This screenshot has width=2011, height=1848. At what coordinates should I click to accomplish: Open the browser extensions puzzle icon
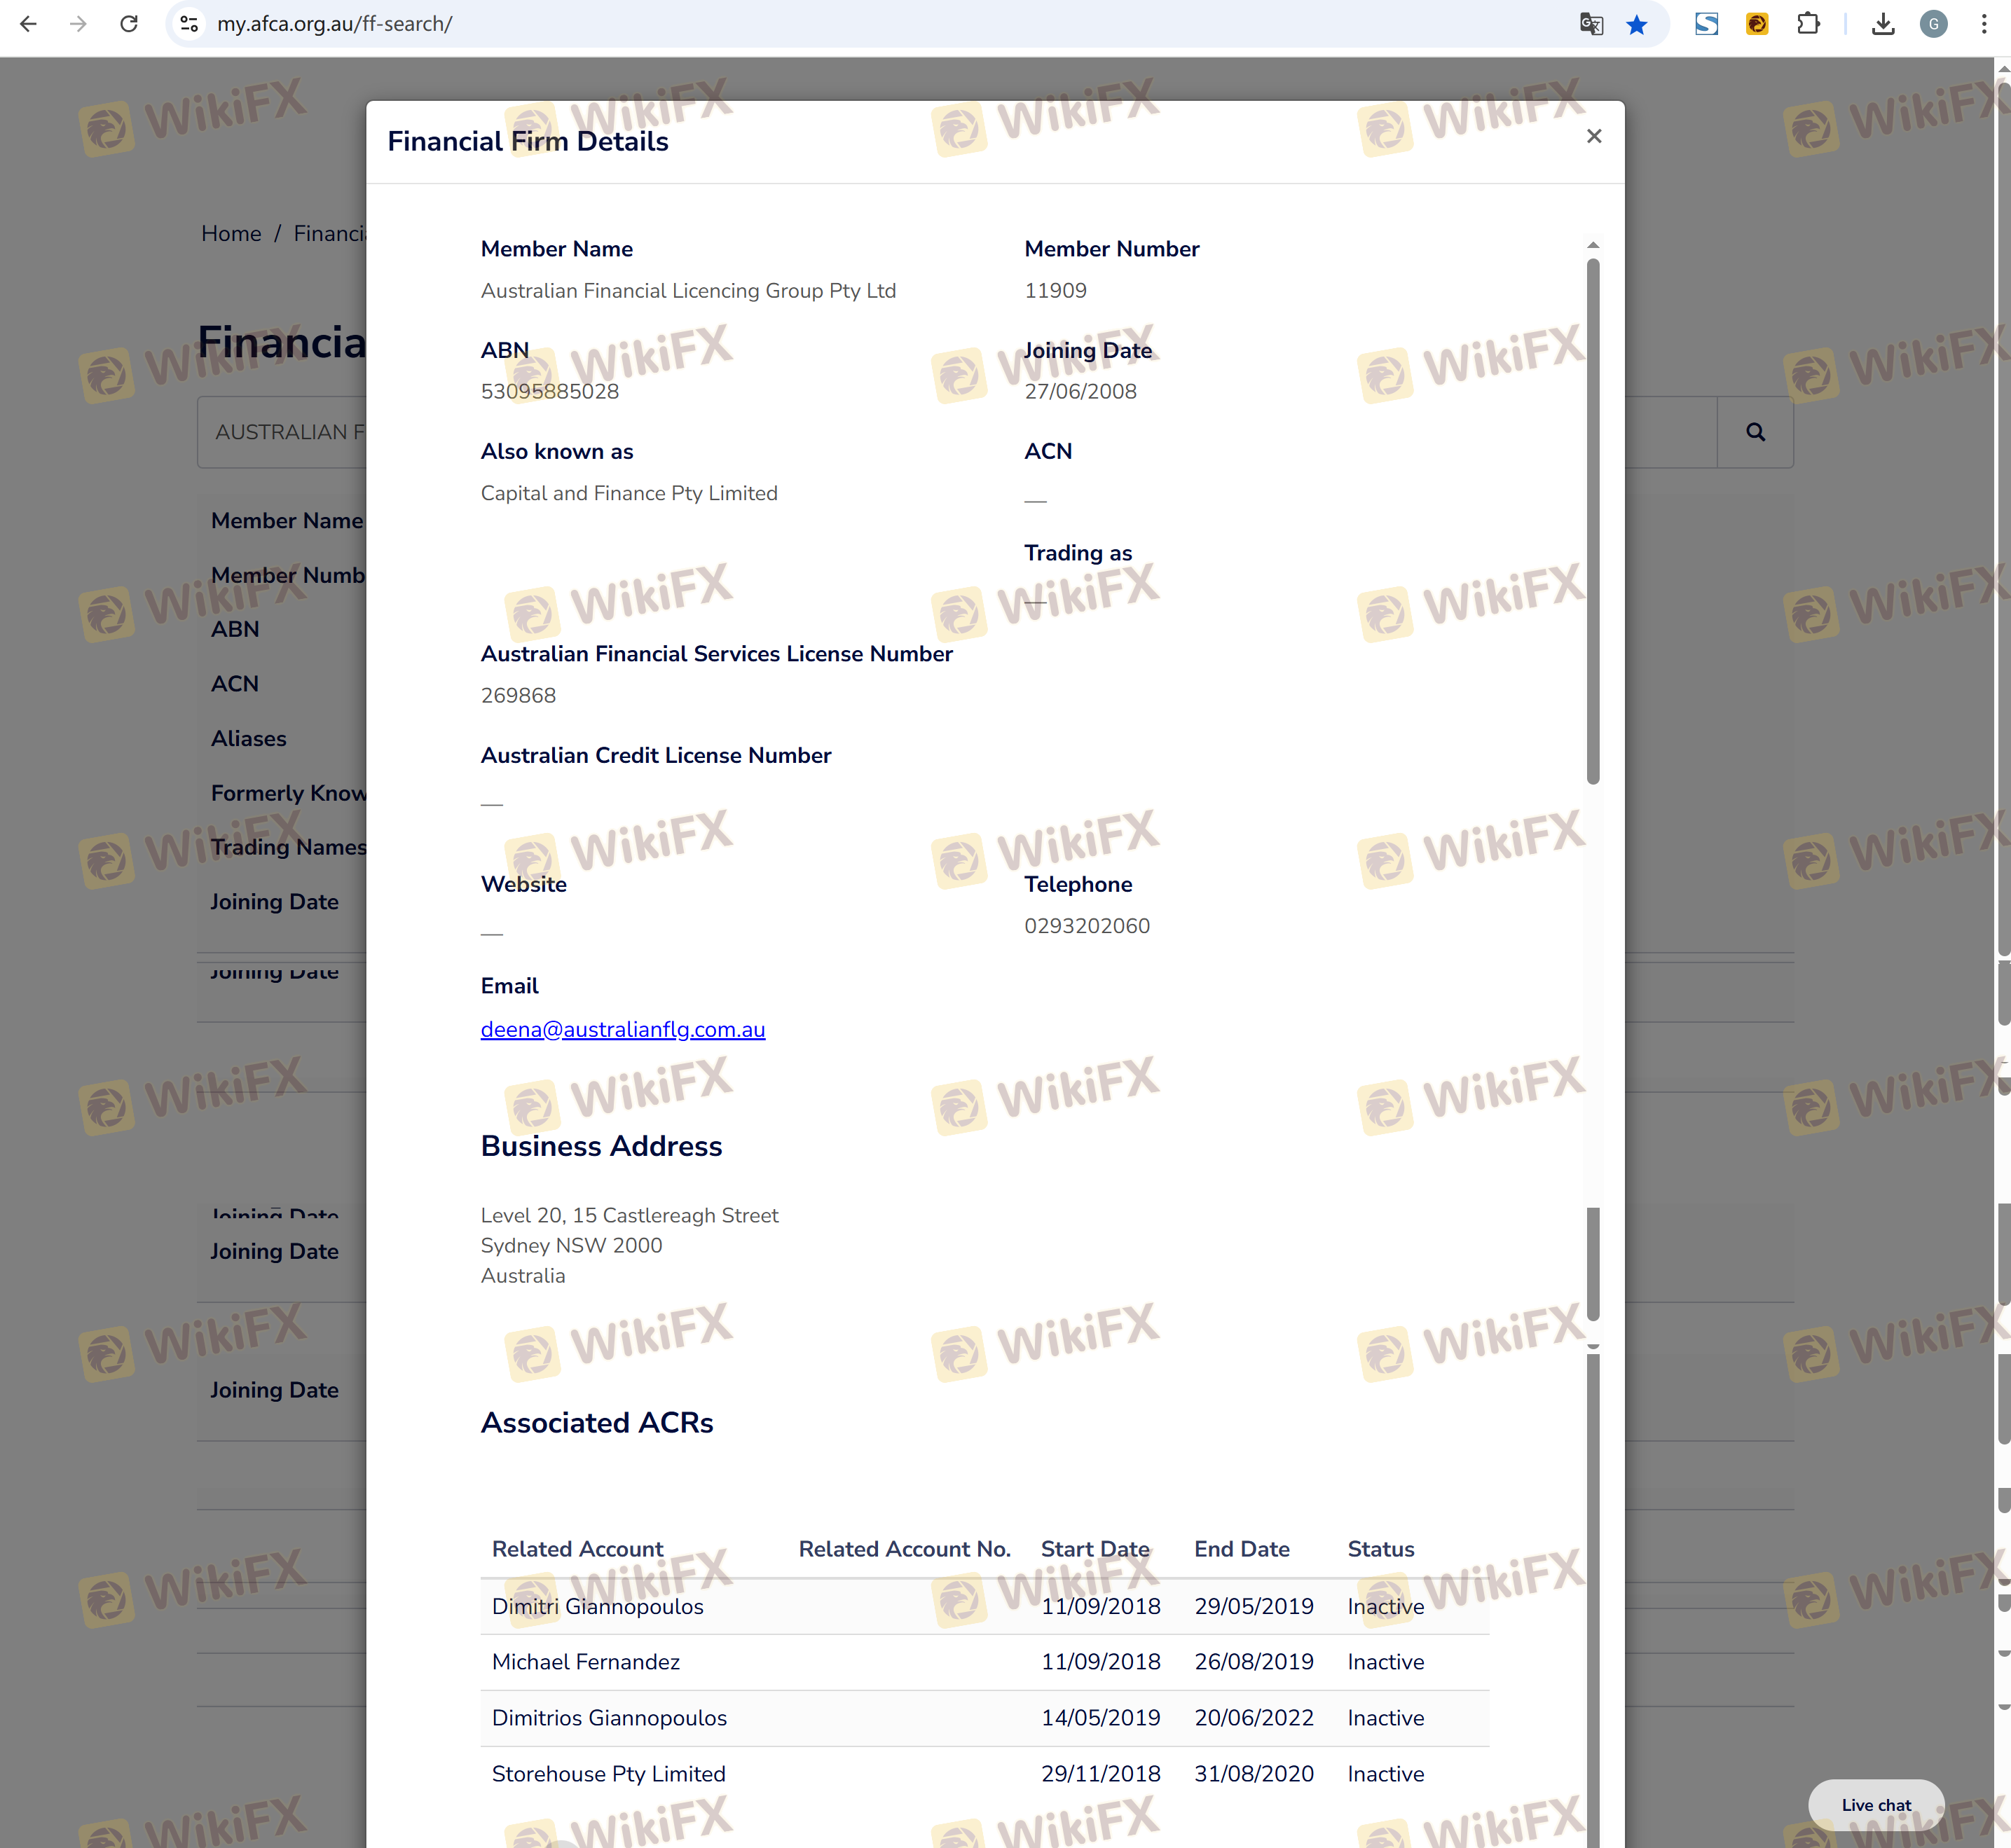click(x=1808, y=24)
